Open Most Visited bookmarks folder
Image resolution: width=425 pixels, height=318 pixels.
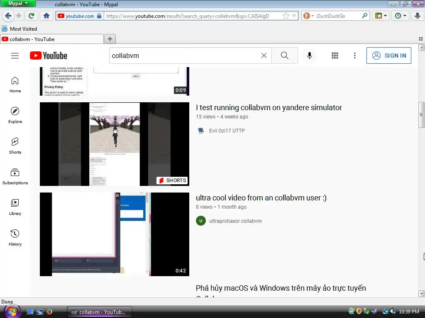tap(19, 29)
